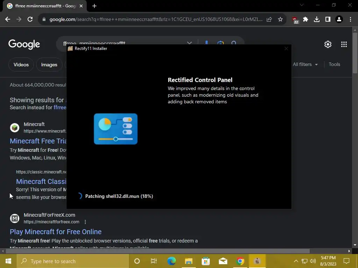Close the ffrree mmiinneeccrraafftt tab
The image size is (358, 268).
pyautogui.click(x=81, y=6)
